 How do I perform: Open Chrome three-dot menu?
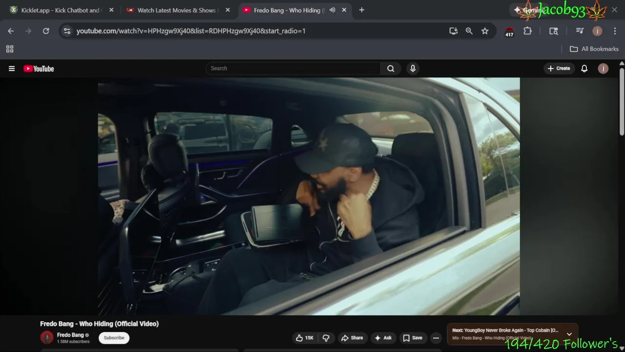[x=615, y=31]
